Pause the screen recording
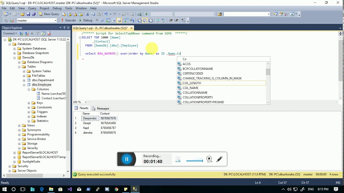 [127, 159]
